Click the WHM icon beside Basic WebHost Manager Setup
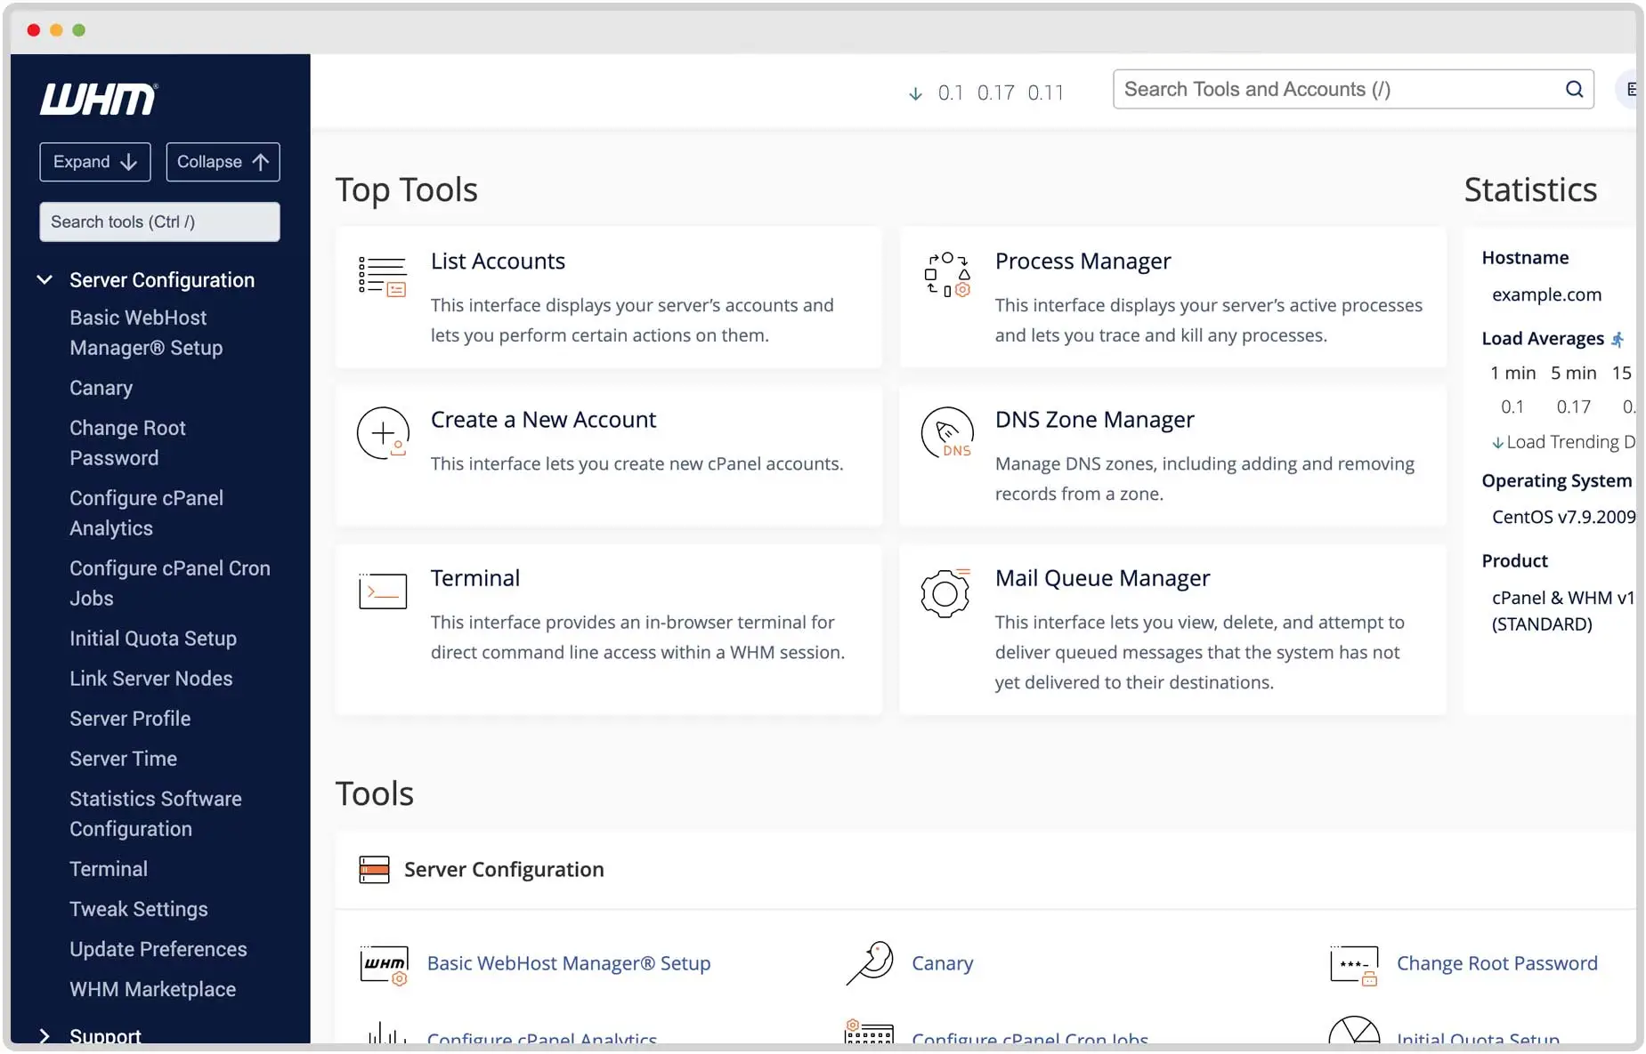Image resolution: width=1646 pixels, height=1054 pixels. tap(382, 963)
